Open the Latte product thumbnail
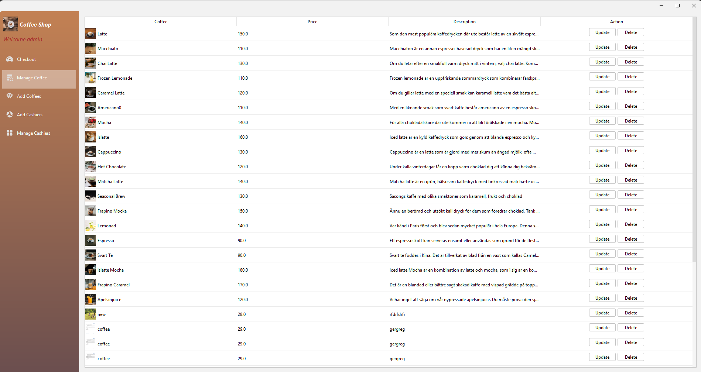Viewport: 701px width, 372px height. click(90, 34)
